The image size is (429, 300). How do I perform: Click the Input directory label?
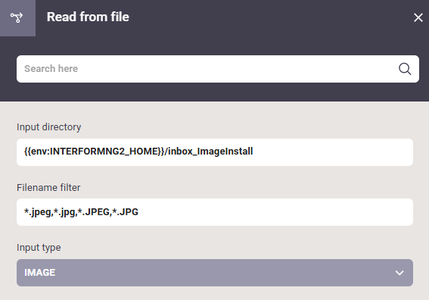tap(48, 127)
